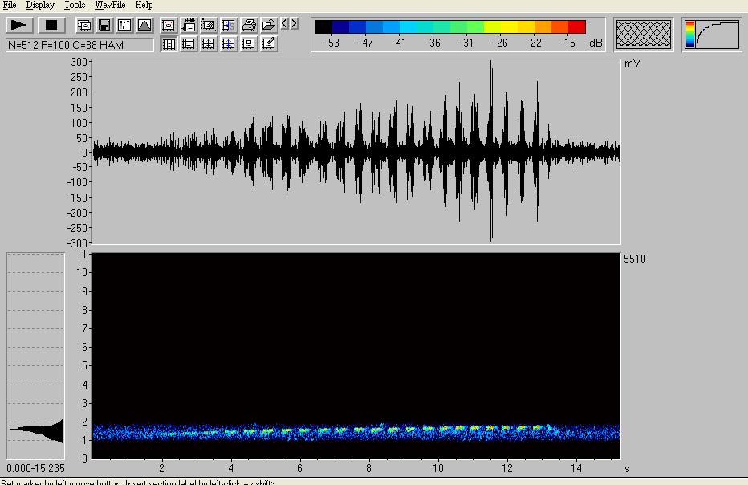The height and width of the screenshot is (485, 748).
Task: Click the N=512 F=100 O=88 HAM parameter field
Action: click(x=79, y=46)
